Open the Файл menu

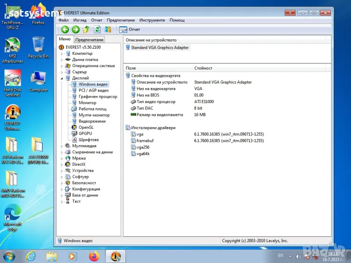[x=63, y=20]
